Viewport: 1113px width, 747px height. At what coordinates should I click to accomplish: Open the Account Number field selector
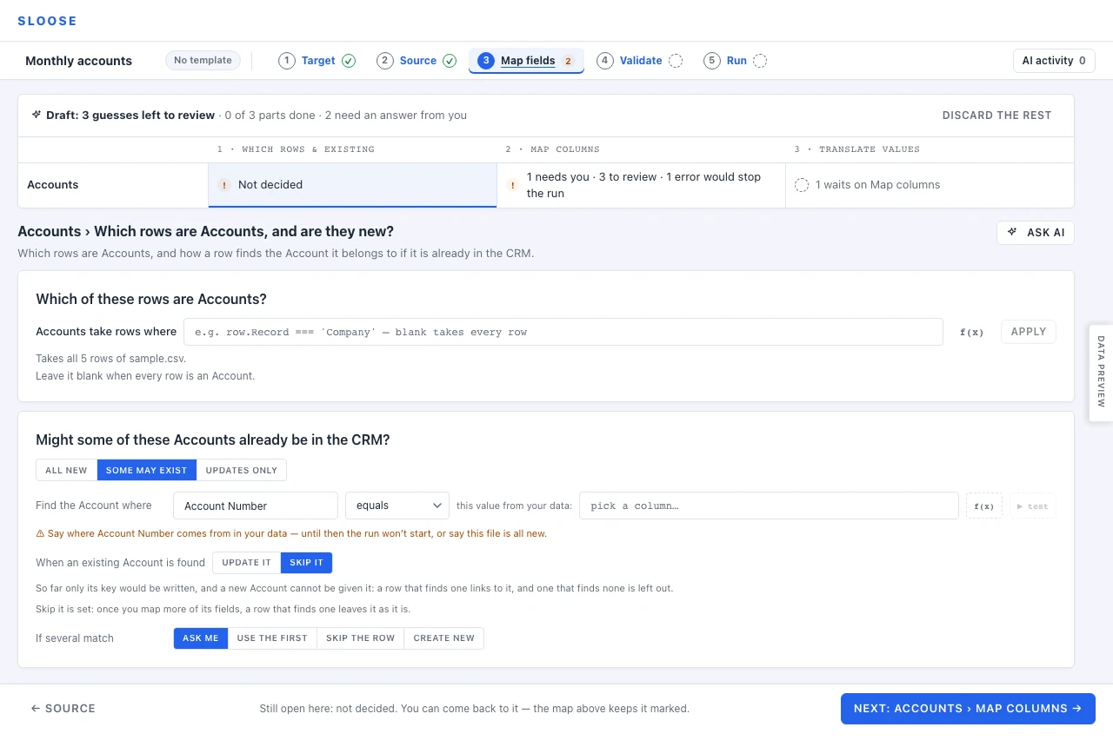[256, 506]
